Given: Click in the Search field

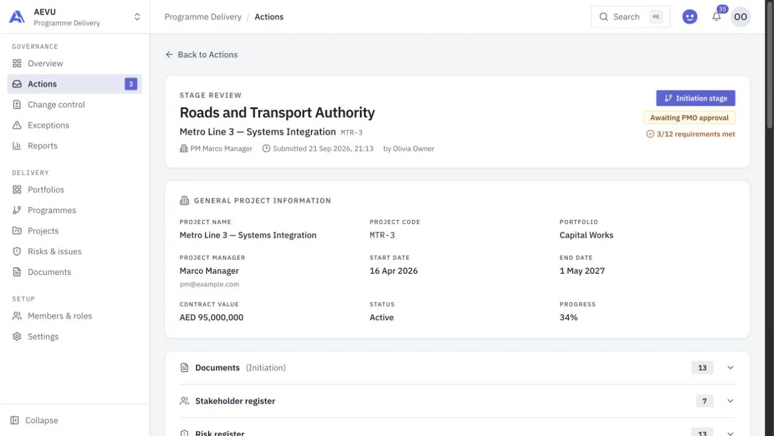Looking at the screenshot, I should 630,17.
